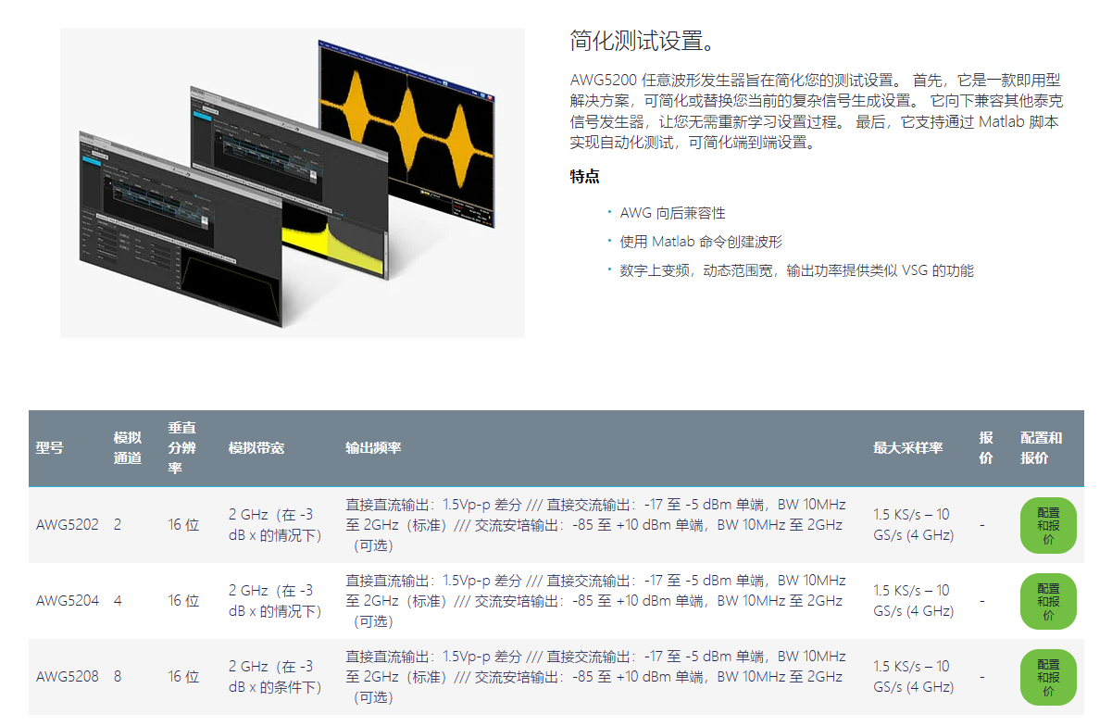Click the 简化测试设置 heading
This screenshot has width=1112, height=726.
pyautogui.click(x=643, y=41)
